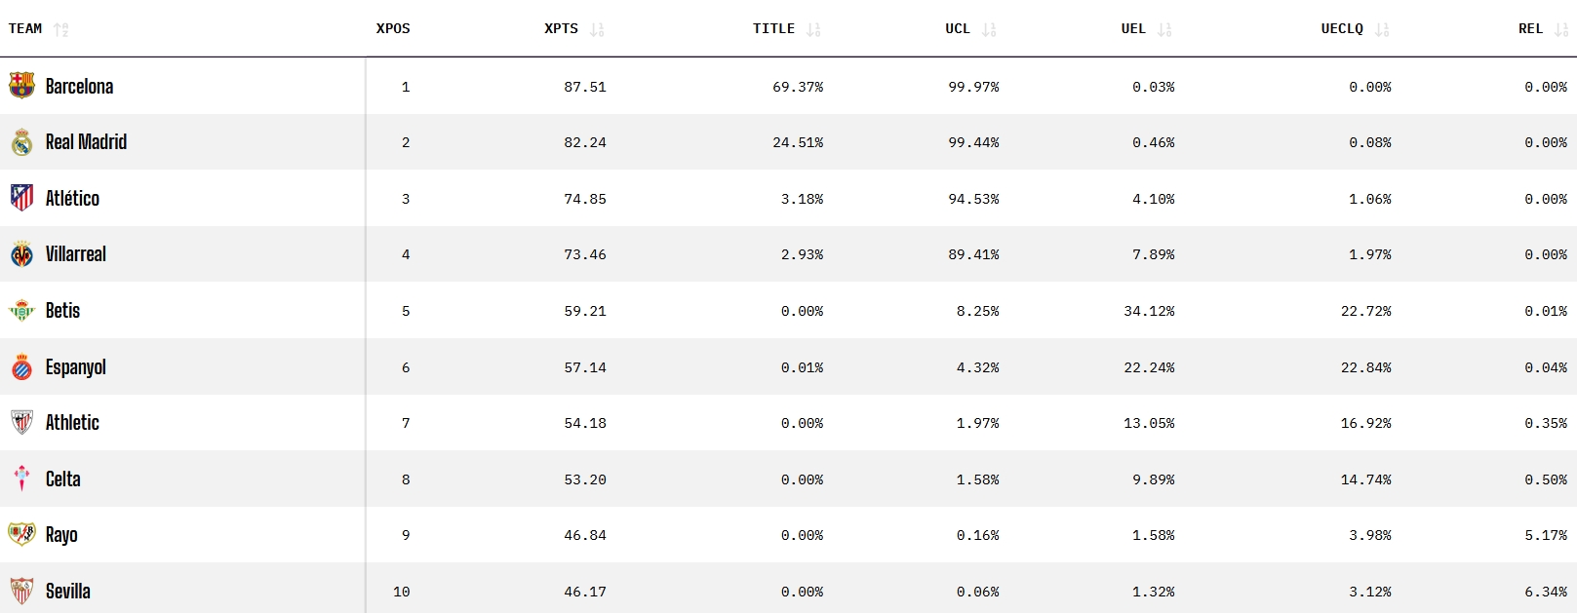
Task: Sort by TITLE probability arrows
Action: tap(813, 29)
